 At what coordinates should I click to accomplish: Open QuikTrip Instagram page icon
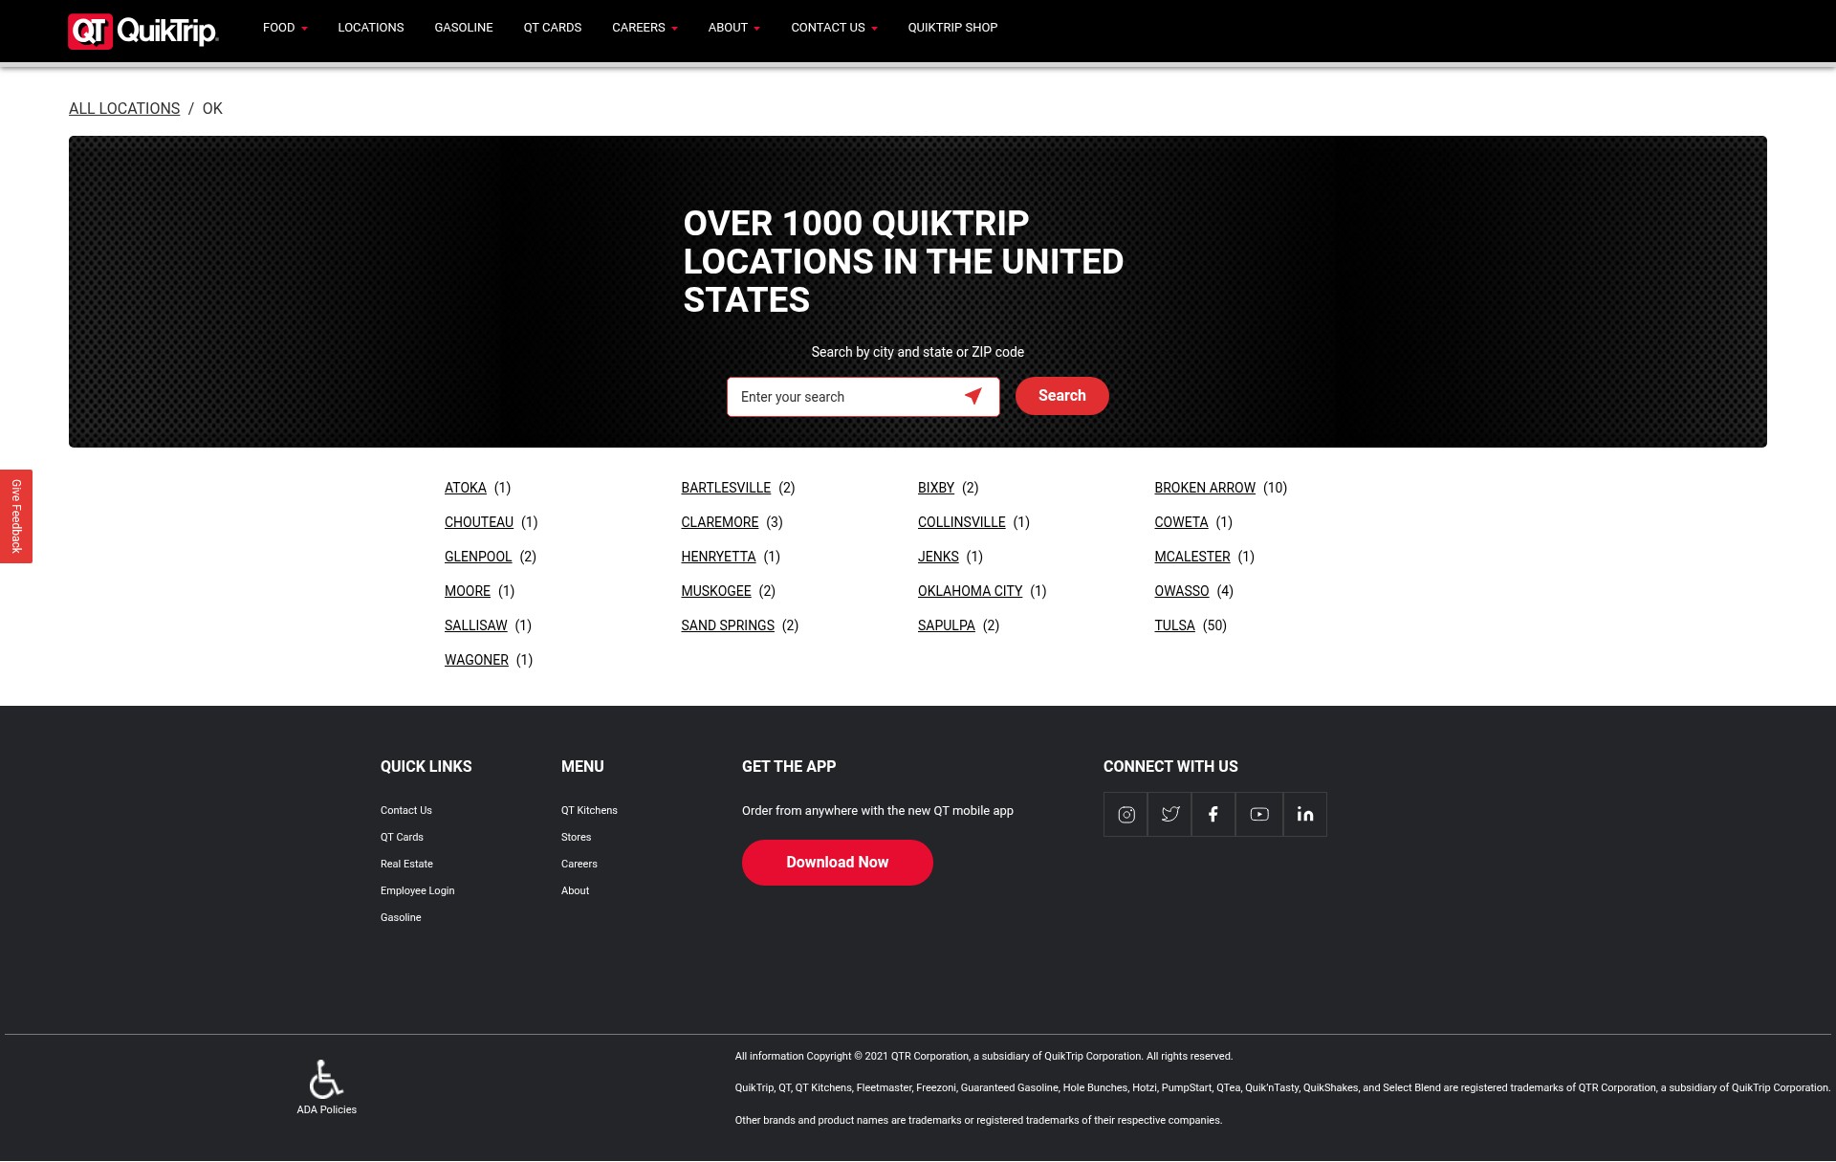1126,815
